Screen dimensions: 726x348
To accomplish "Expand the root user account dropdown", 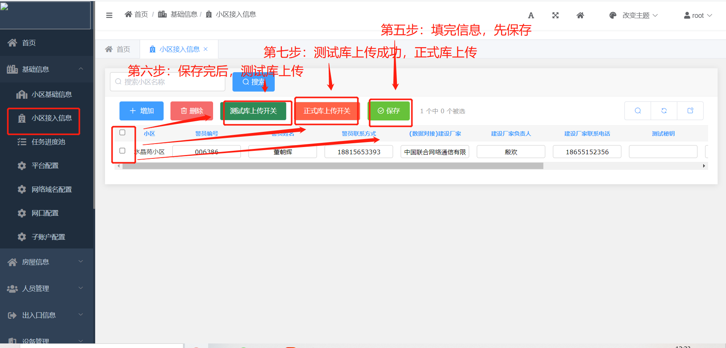I will [698, 15].
